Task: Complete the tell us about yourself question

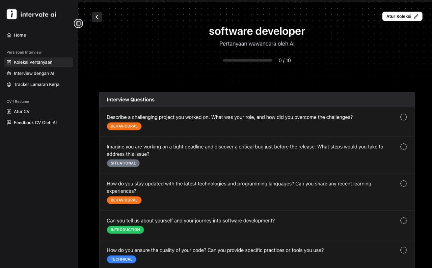Action: point(404,220)
